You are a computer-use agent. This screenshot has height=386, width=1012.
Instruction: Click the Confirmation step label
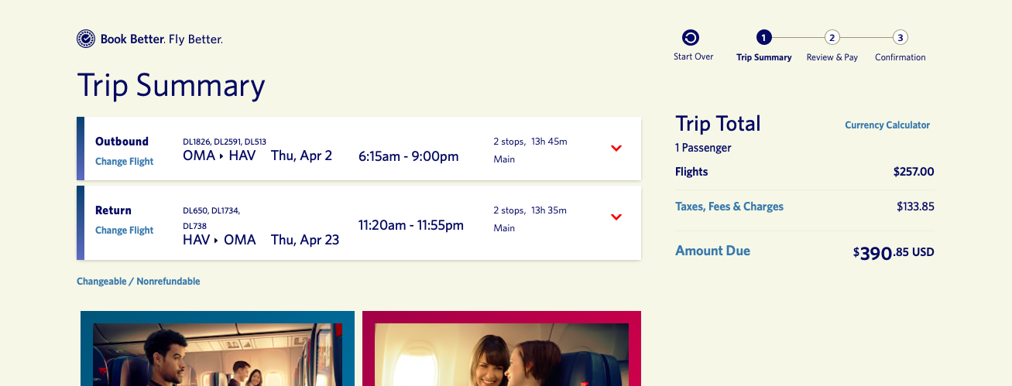click(900, 57)
